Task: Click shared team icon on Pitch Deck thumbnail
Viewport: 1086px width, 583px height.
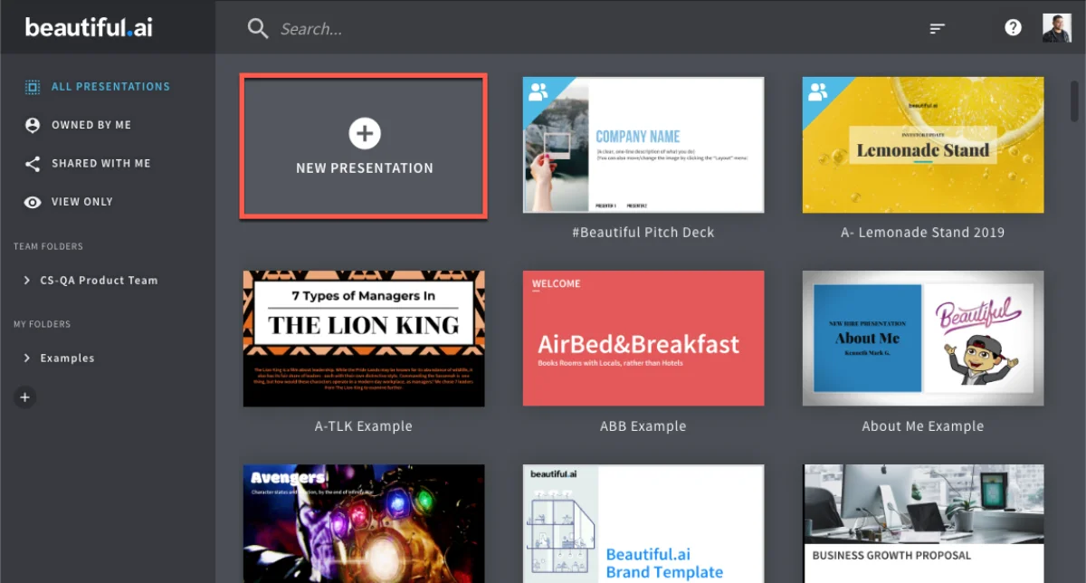Action: (538, 91)
